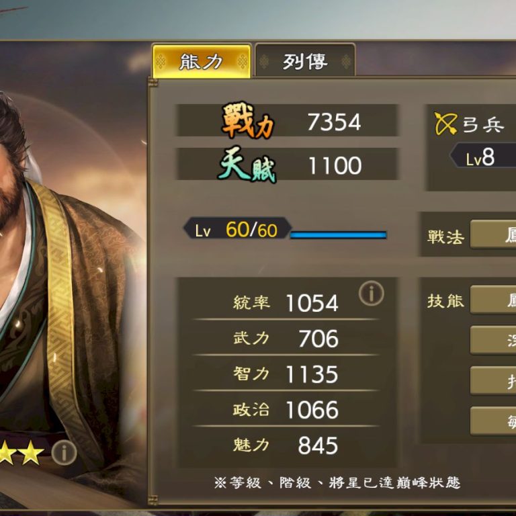Click the archer bow icon for 弓兵
The height and width of the screenshot is (516, 516).
446,123
